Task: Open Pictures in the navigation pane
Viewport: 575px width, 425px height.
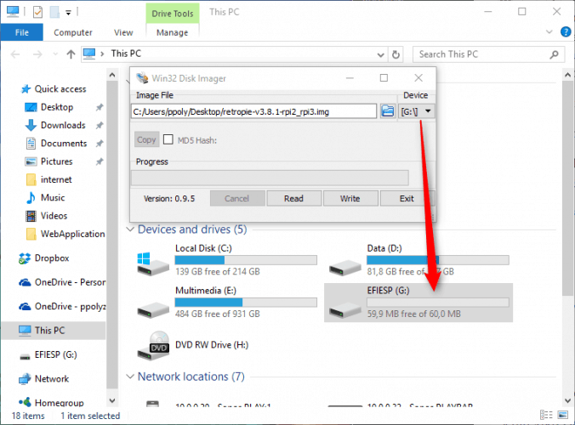Action: click(x=56, y=161)
